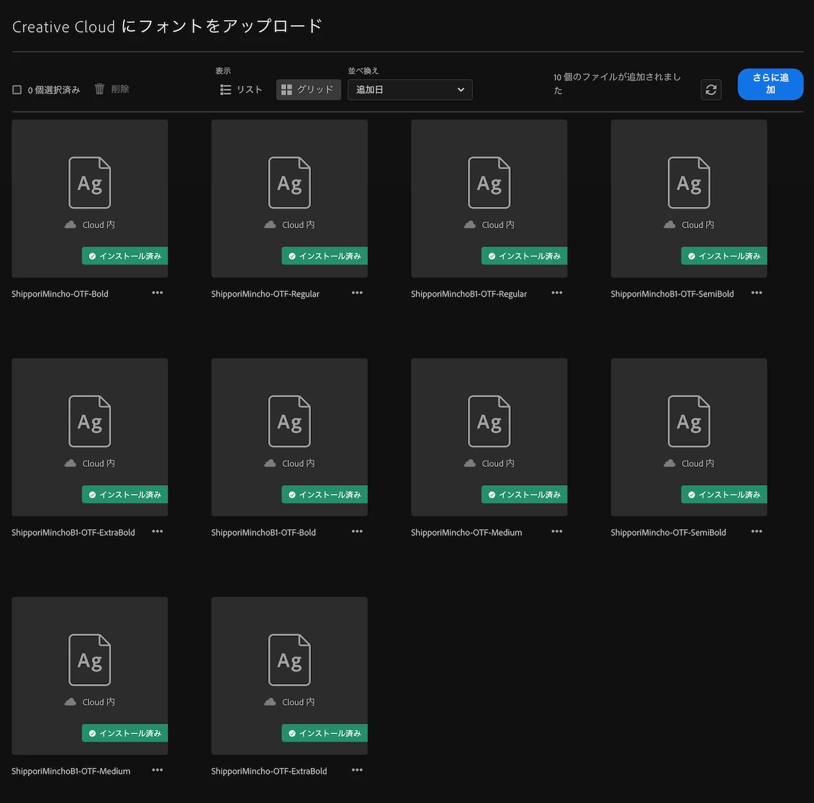Click cloud icon on ShipporiMinchoB1-OTF-SemiBold card
This screenshot has height=803, width=814.
(x=670, y=224)
